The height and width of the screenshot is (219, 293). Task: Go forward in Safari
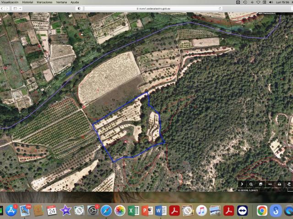7,9
